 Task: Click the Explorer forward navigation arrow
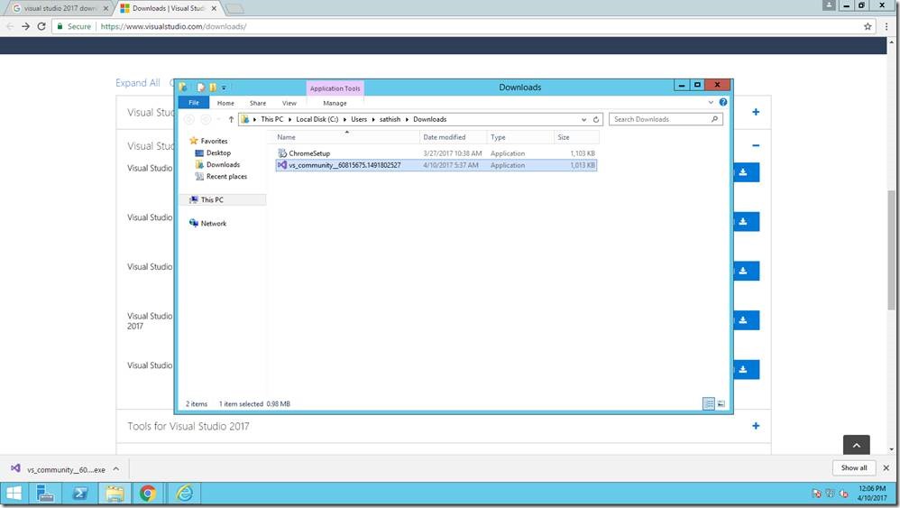[205, 119]
